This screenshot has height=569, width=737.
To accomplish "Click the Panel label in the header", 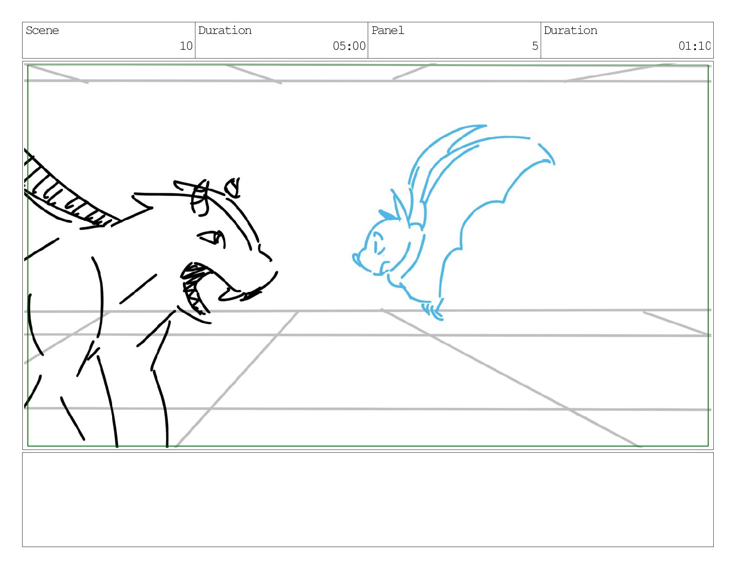I will coord(388,31).
